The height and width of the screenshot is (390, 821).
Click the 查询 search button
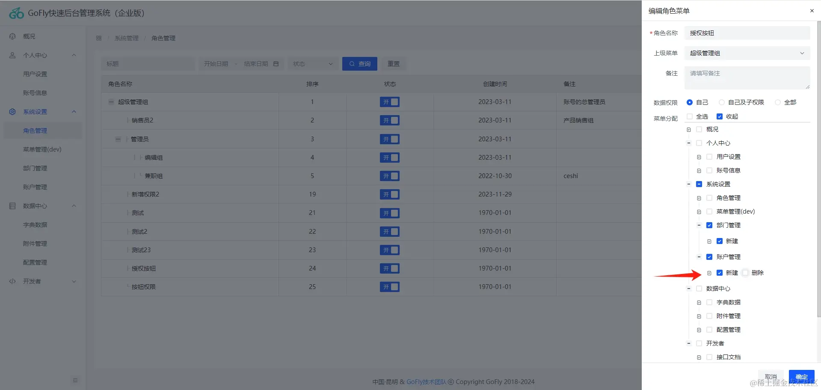(x=359, y=64)
